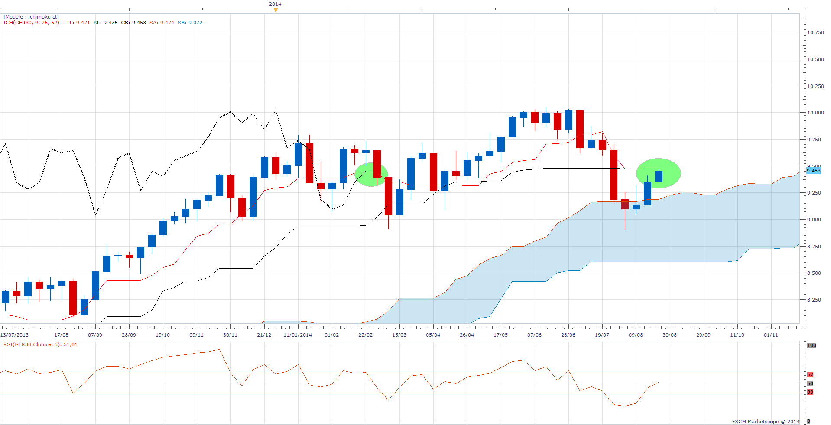
Task: Click the 11/01/2014 date on time axis
Action: tap(298, 335)
